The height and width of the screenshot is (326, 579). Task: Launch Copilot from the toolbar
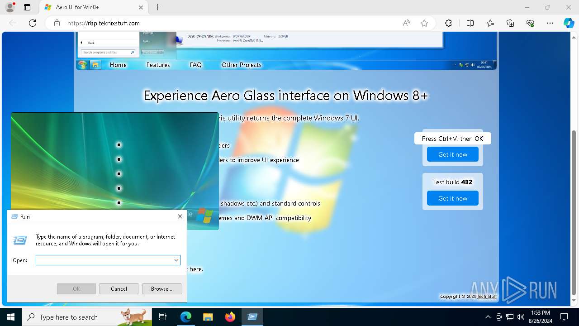click(569, 23)
